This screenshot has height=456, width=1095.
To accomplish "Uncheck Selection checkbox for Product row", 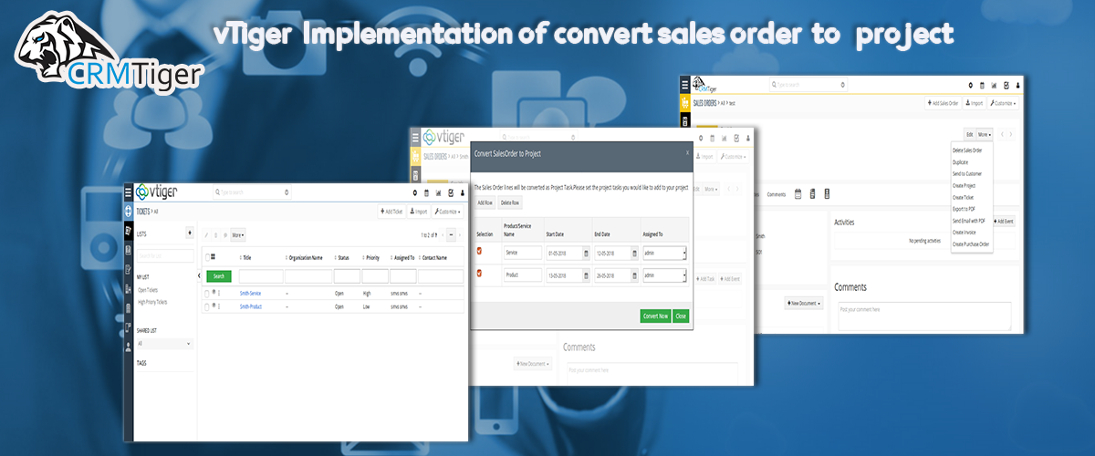I will click(x=479, y=273).
